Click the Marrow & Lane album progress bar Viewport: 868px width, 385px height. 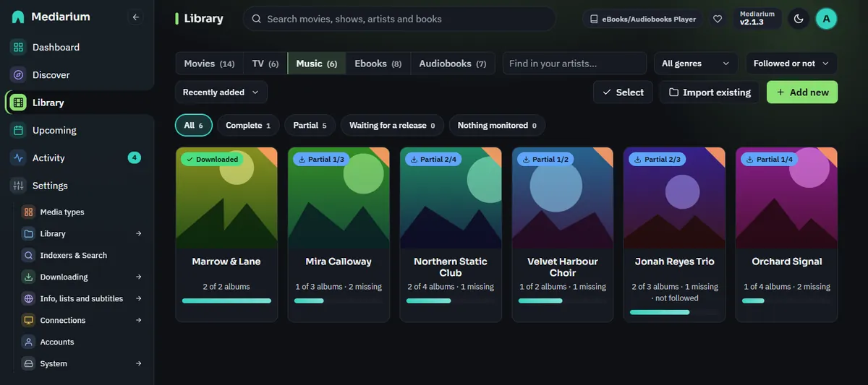coord(226,300)
